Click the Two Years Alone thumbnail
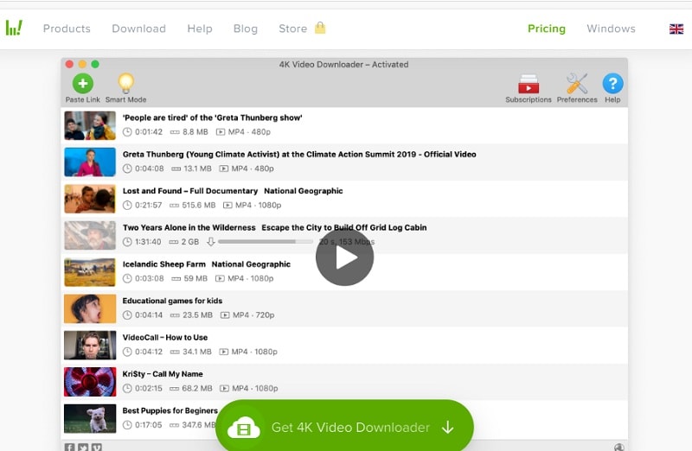 coord(90,235)
